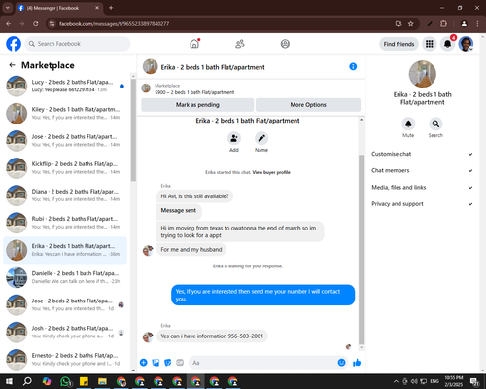Click the Search Facebook field

78,44
